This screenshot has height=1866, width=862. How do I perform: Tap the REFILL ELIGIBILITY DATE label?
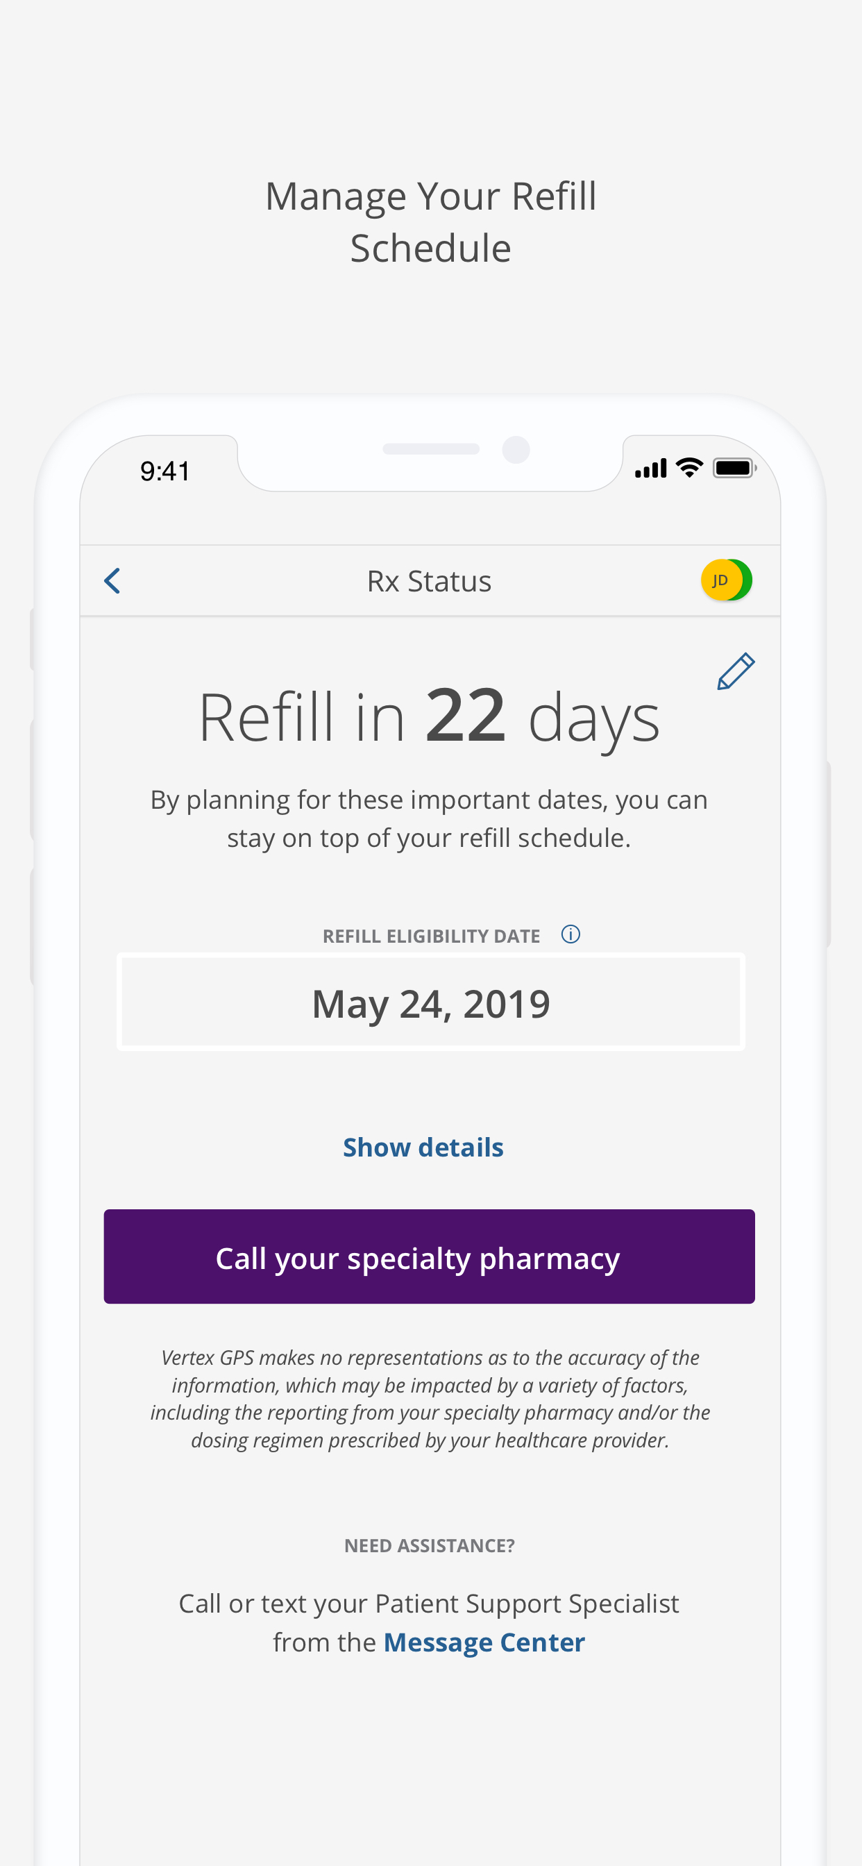click(431, 936)
